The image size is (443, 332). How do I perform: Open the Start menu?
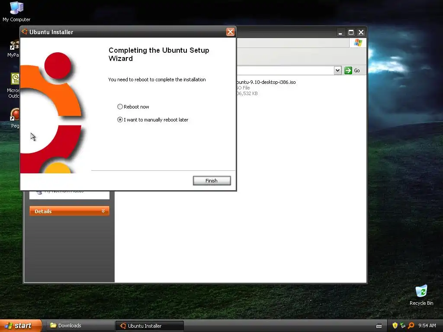click(21, 326)
